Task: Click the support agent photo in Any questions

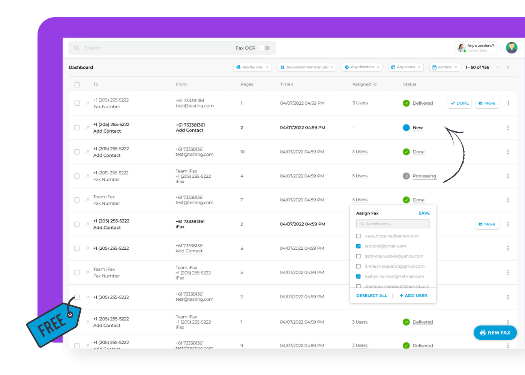Action: [462, 48]
